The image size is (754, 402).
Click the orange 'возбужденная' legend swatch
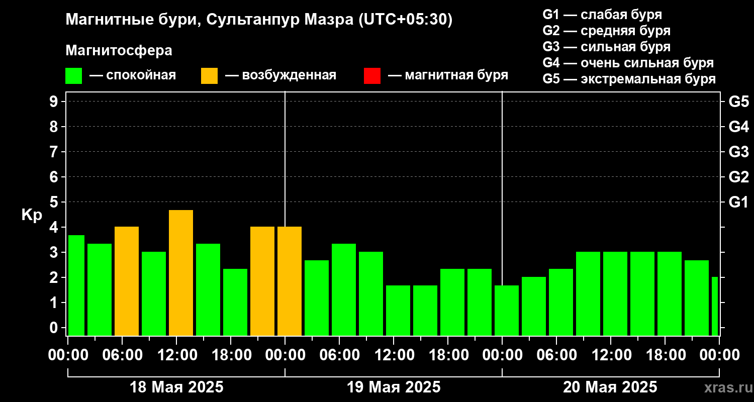[x=209, y=76]
